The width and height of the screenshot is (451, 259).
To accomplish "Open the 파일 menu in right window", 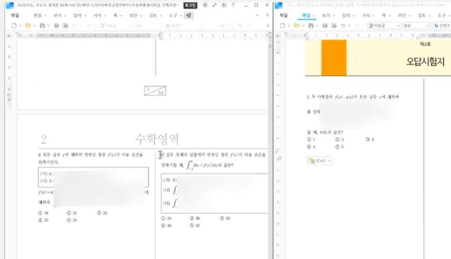I will tap(283, 15).
